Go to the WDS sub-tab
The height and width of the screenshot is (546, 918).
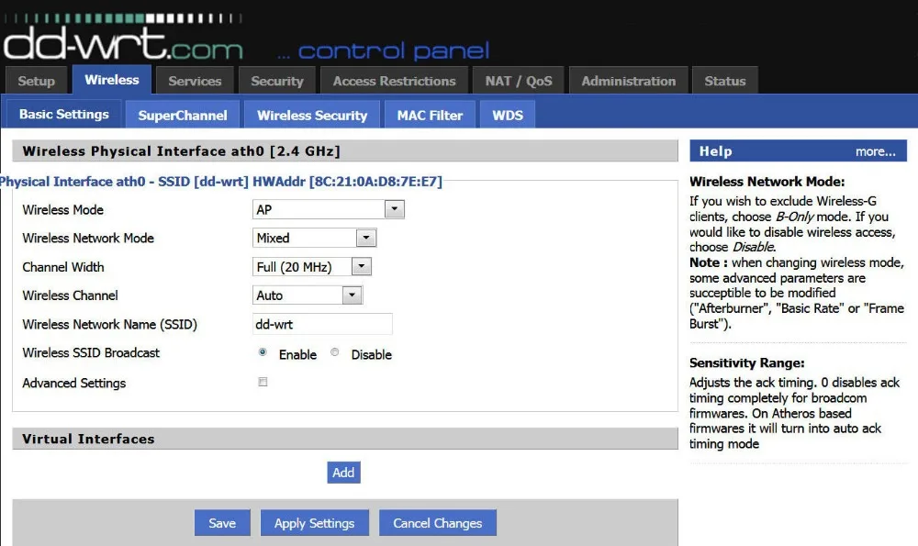click(x=508, y=115)
